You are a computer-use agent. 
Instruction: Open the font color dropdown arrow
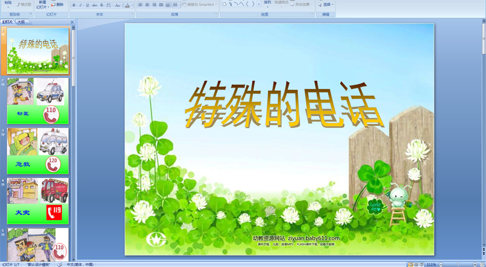click(x=132, y=5)
